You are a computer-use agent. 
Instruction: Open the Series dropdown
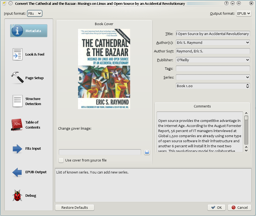click(x=248, y=77)
